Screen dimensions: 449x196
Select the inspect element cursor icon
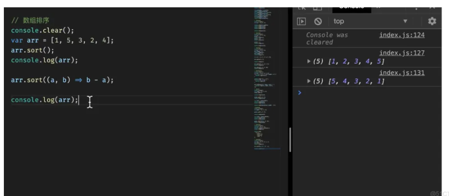(302, 8)
